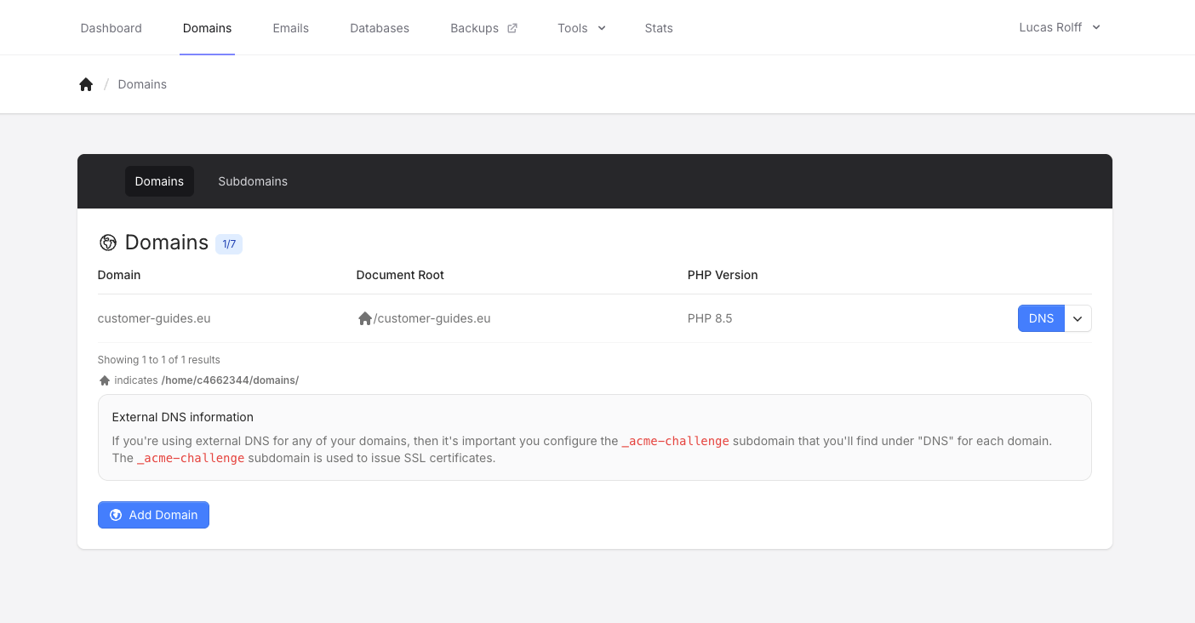Open the Stats page
This screenshot has width=1195, height=623.
[x=659, y=28]
